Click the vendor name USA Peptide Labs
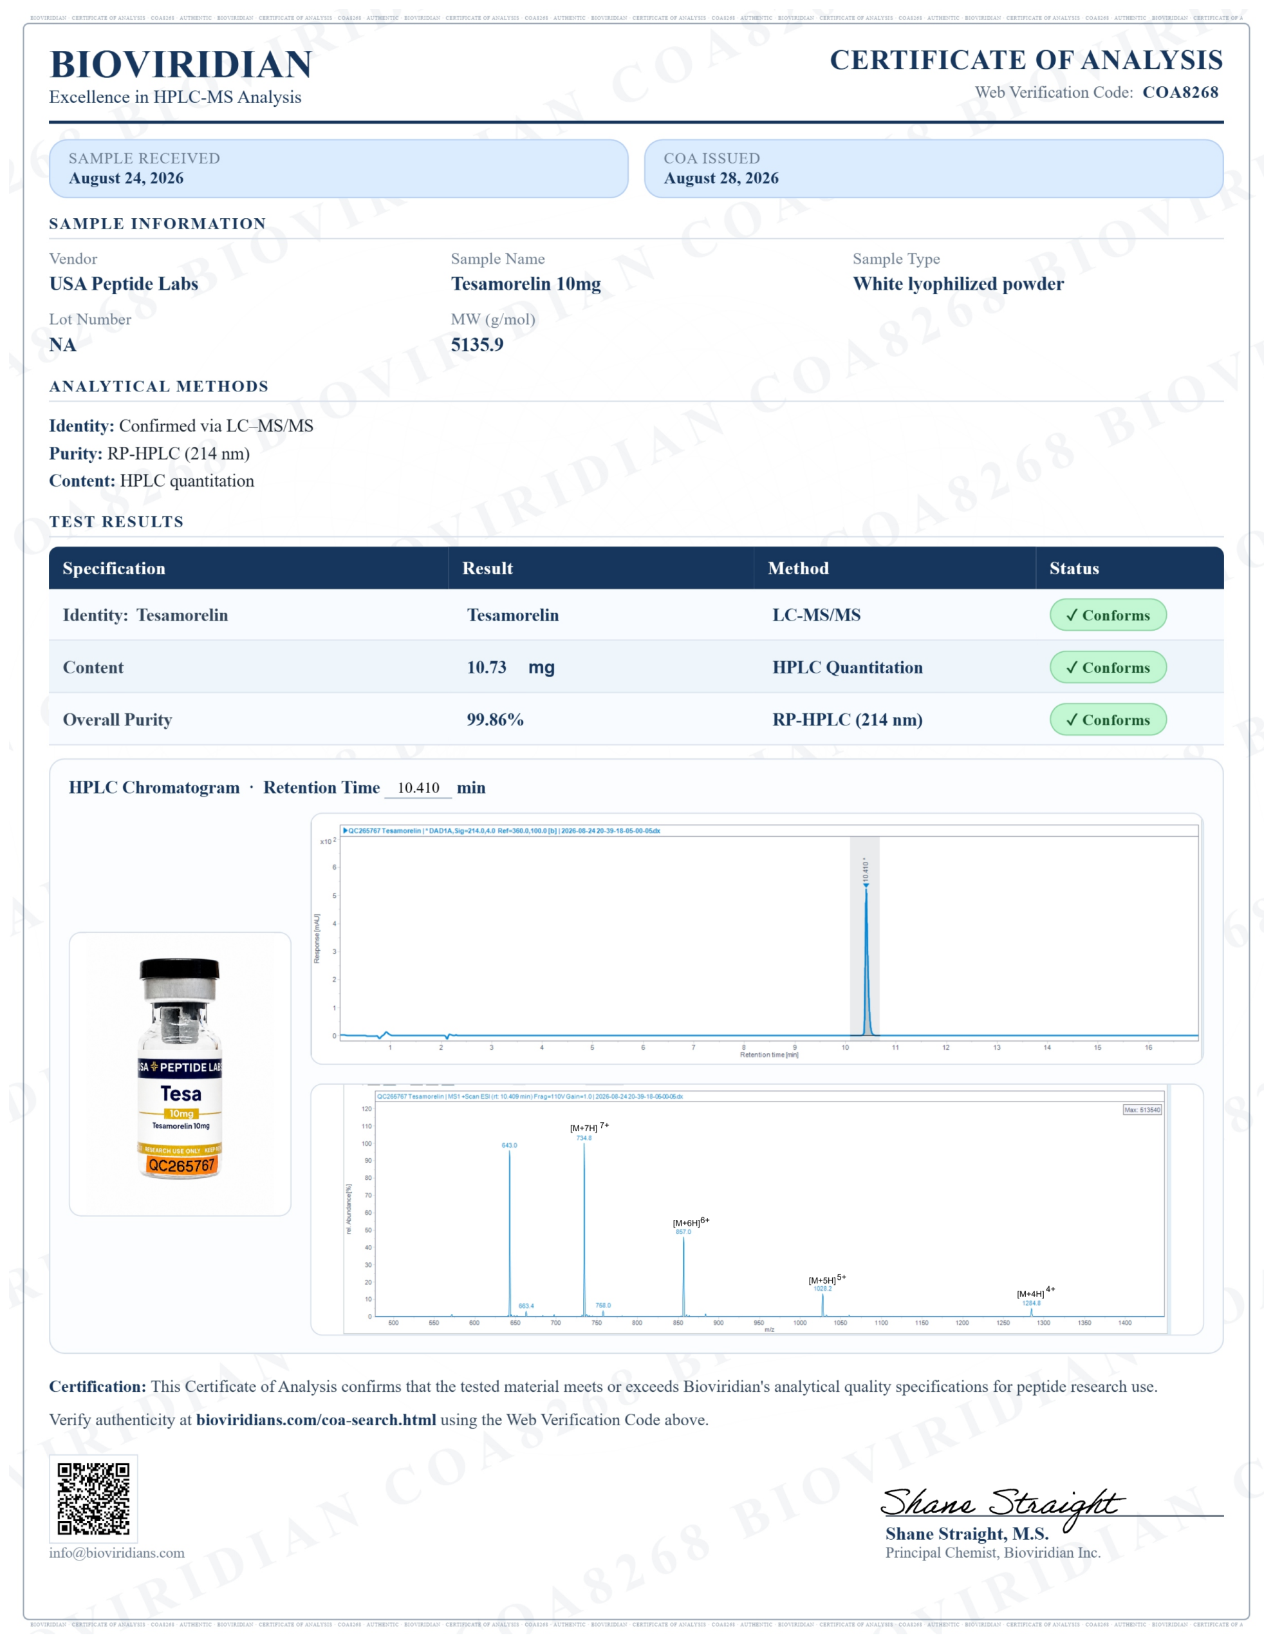Screen dimensions: 1273x1648 (x=124, y=284)
